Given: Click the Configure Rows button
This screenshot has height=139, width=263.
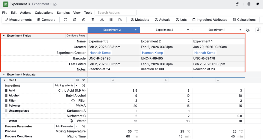Looking at the screenshot, I should (76, 36).
